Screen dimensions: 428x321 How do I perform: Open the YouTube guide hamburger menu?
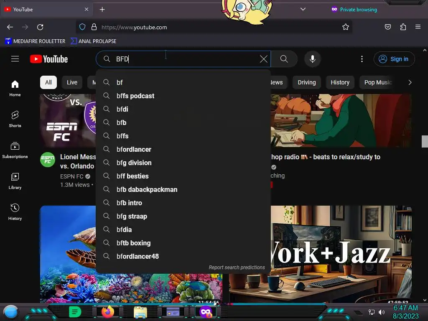tap(15, 59)
